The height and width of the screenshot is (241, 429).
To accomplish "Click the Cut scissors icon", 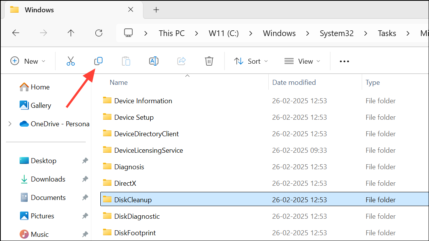I will [71, 61].
